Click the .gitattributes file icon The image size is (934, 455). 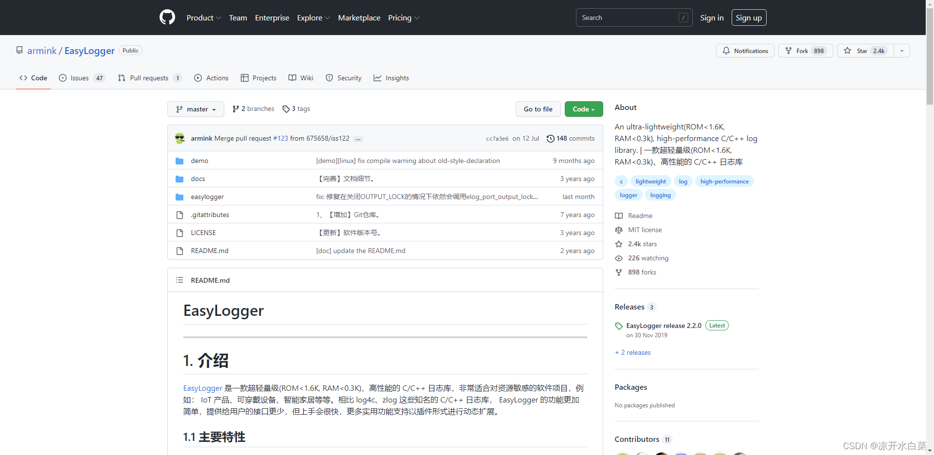[x=180, y=215]
